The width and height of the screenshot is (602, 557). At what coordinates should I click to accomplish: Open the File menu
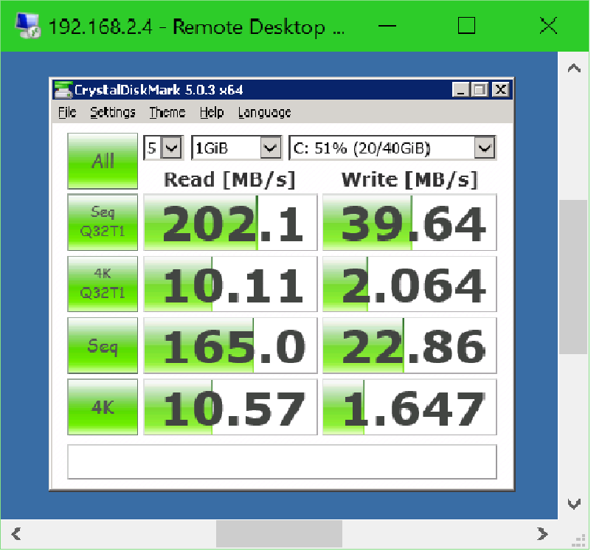click(x=67, y=112)
